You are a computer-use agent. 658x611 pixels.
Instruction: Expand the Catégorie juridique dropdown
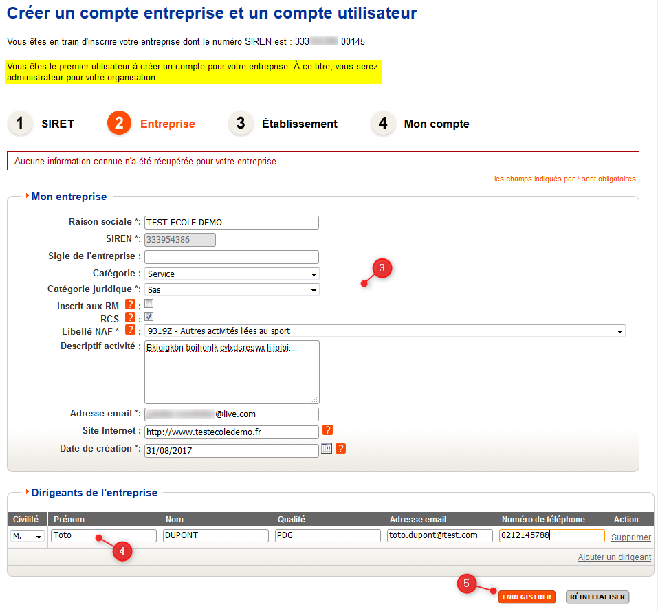pos(232,289)
